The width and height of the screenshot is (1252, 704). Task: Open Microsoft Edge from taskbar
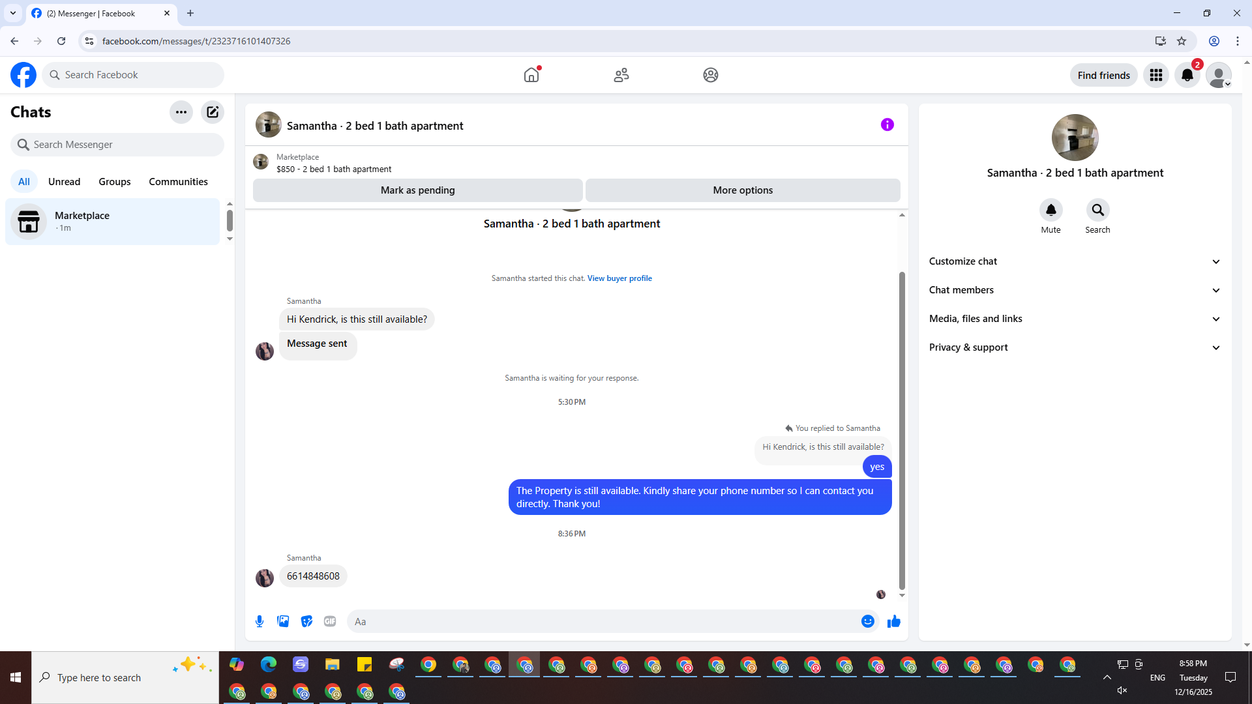tap(269, 664)
